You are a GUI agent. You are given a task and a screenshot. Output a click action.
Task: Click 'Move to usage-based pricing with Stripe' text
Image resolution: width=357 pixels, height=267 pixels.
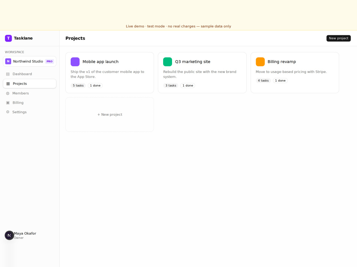(291, 72)
